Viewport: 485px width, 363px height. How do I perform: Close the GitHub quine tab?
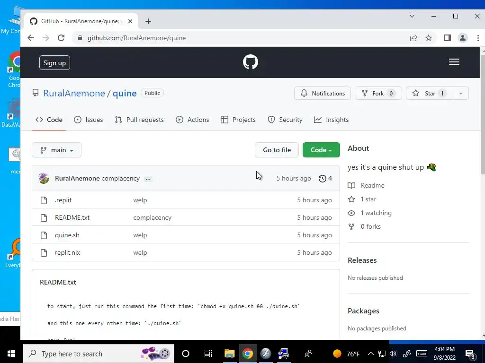coord(130,21)
